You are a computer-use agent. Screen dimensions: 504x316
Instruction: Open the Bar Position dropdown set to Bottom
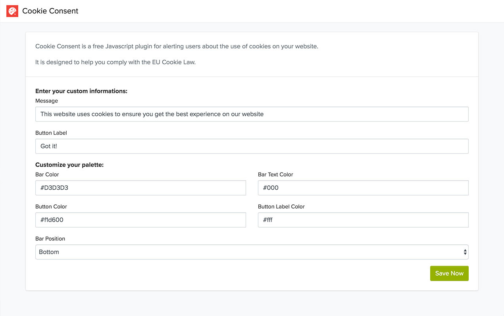tap(252, 252)
